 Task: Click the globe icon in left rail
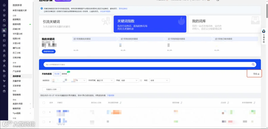[x=4, y=61]
